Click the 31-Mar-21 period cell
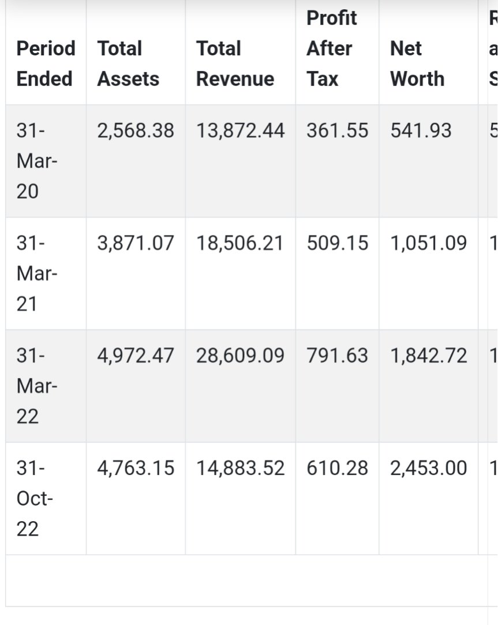 (37, 274)
